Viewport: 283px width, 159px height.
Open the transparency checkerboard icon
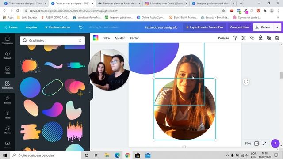(x=244, y=38)
